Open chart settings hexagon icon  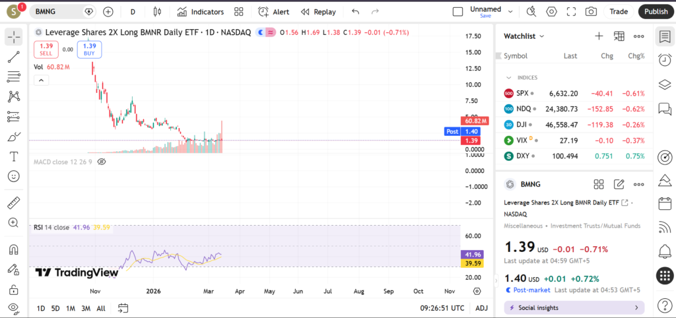[551, 11]
